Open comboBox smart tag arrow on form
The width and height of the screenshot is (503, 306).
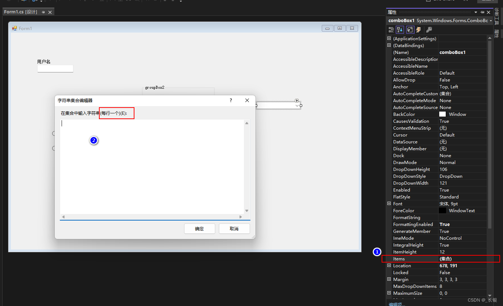[297, 100]
